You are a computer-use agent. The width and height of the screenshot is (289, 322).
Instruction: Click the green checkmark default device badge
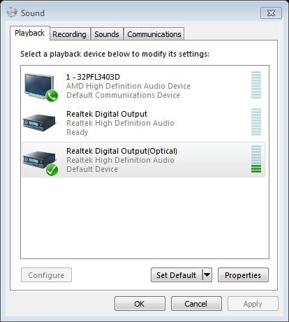(x=52, y=170)
